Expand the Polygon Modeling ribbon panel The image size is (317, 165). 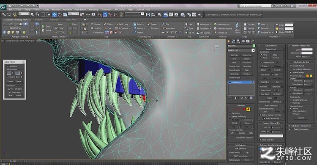pyautogui.click(x=21, y=37)
